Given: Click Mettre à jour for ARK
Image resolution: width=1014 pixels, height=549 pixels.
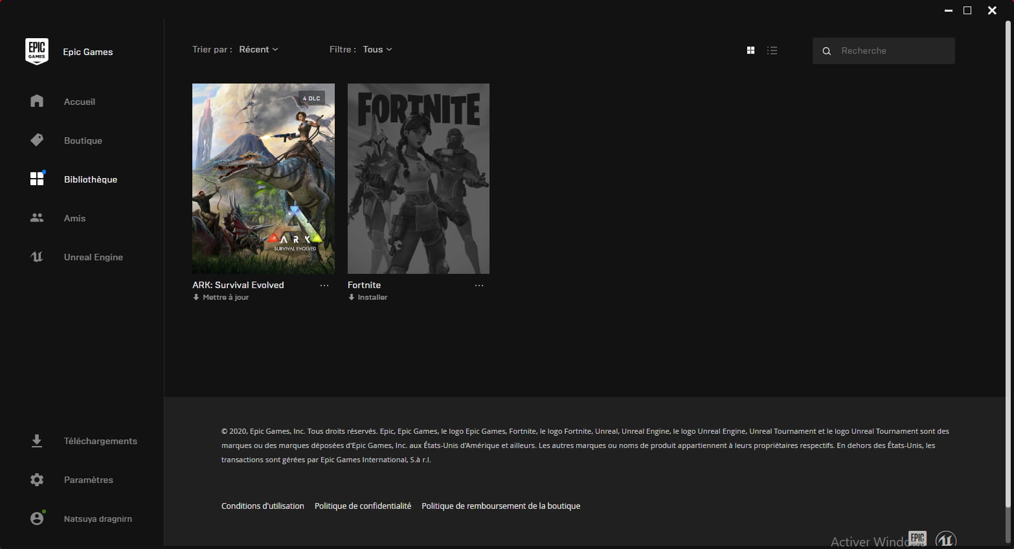Looking at the screenshot, I should 221,297.
